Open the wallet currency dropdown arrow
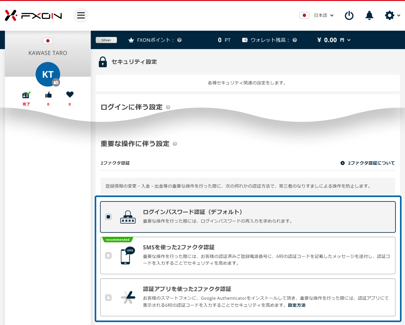This screenshot has height=325, width=405. (x=349, y=40)
